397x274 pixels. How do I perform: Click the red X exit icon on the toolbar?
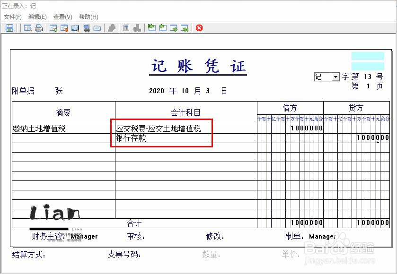pos(199,28)
